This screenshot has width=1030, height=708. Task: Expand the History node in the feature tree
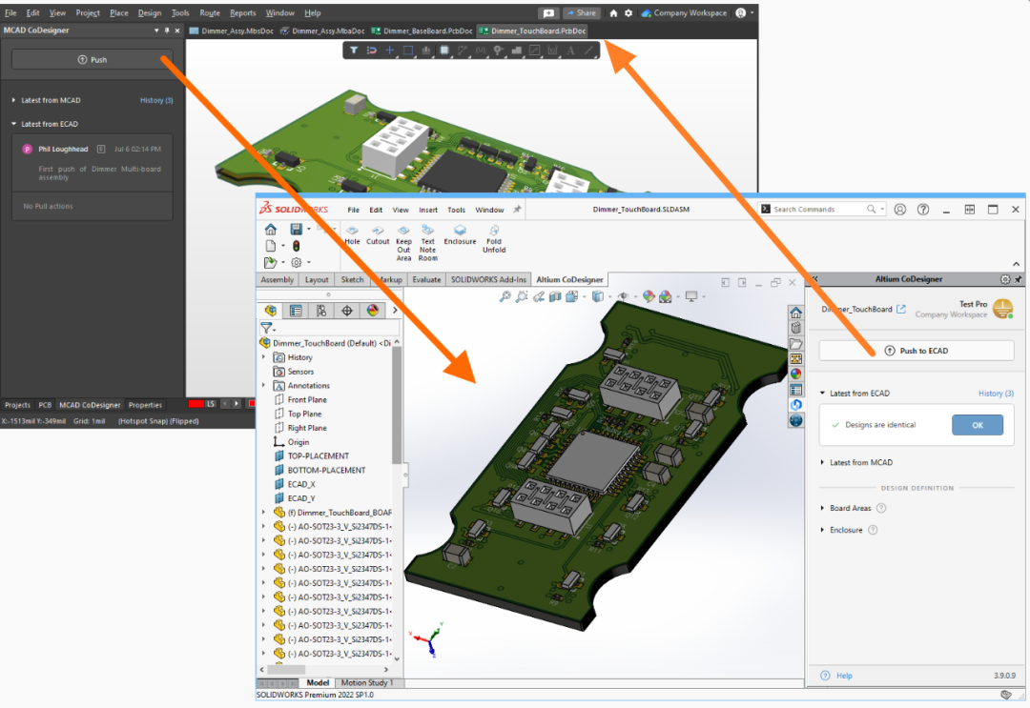[x=264, y=357]
